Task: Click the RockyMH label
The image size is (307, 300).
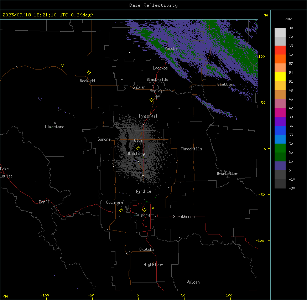Action: tap(87, 81)
